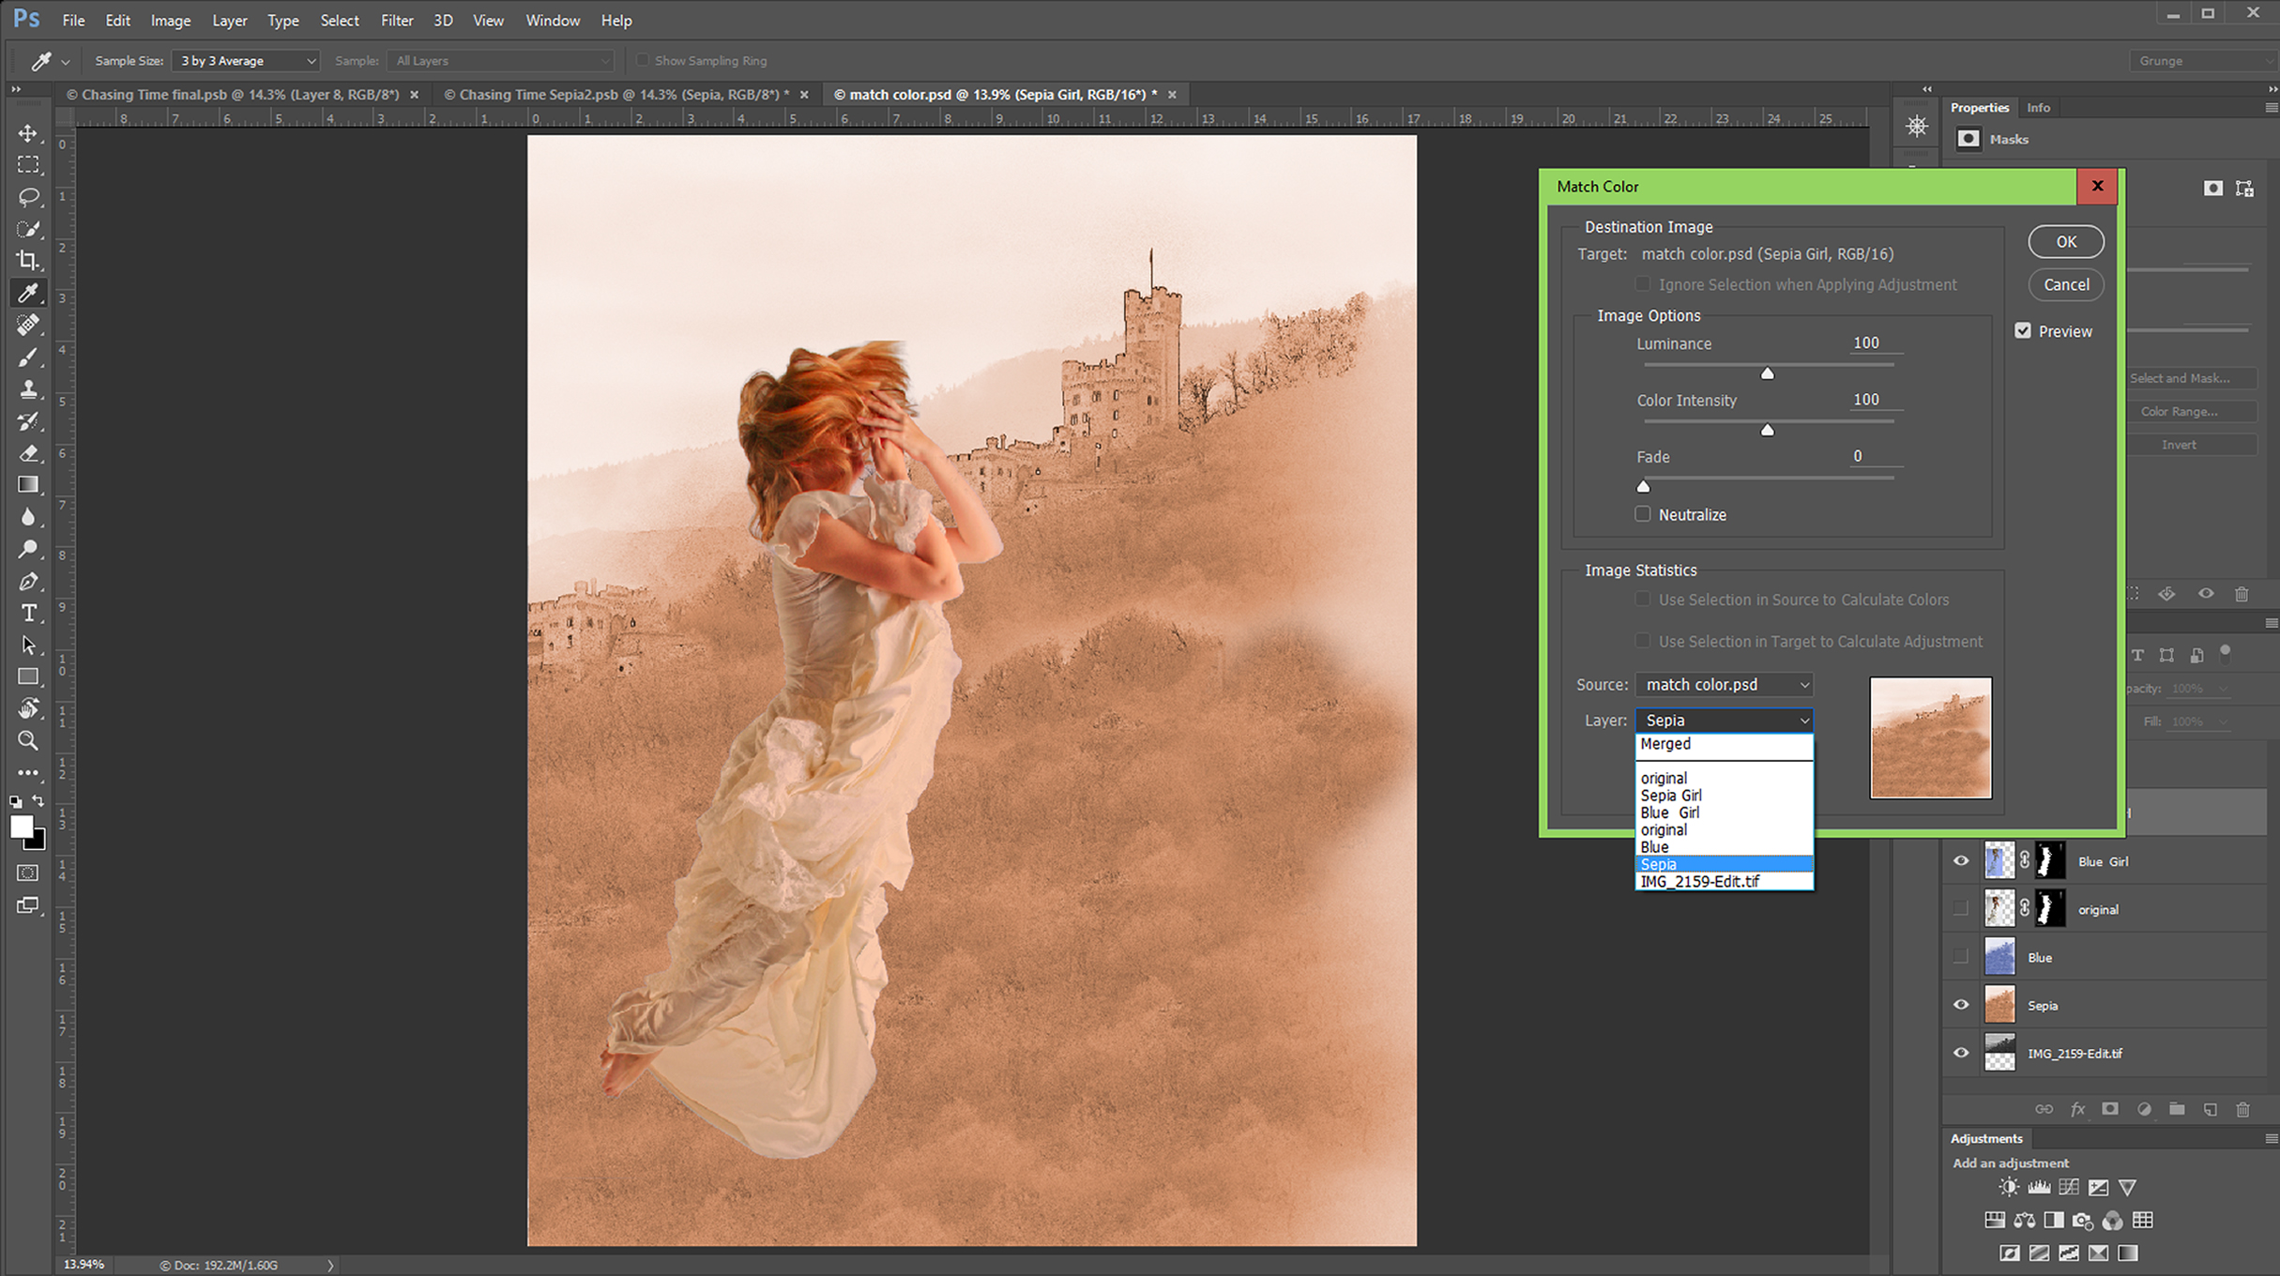Open the Sample Size dropdown
The height and width of the screenshot is (1276, 2280).
[246, 61]
